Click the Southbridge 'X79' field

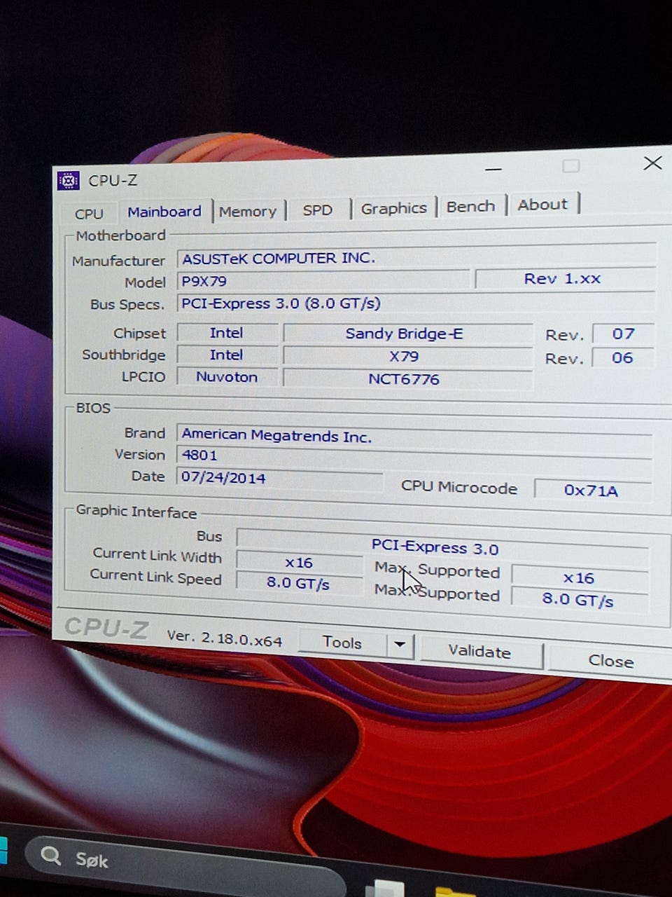407,356
